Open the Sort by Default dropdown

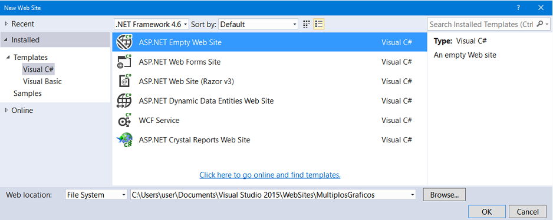pyautogui.click(x=258, y=24)
